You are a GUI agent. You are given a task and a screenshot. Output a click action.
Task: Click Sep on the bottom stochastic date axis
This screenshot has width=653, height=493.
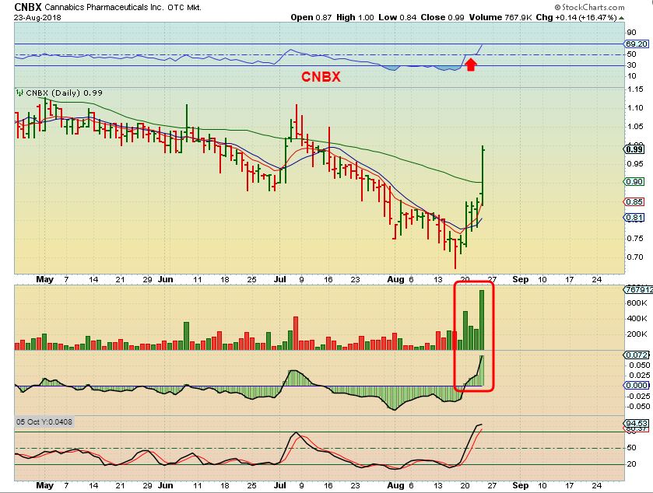tap(520, 485)
